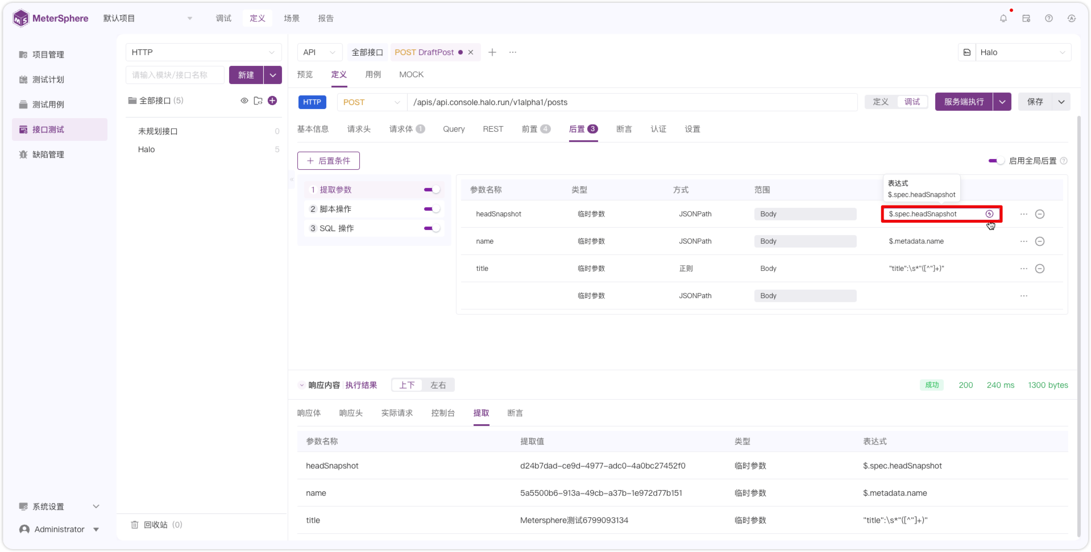
Task: Toggle the 提取参数 switch
Action: [x=432, y=190]
